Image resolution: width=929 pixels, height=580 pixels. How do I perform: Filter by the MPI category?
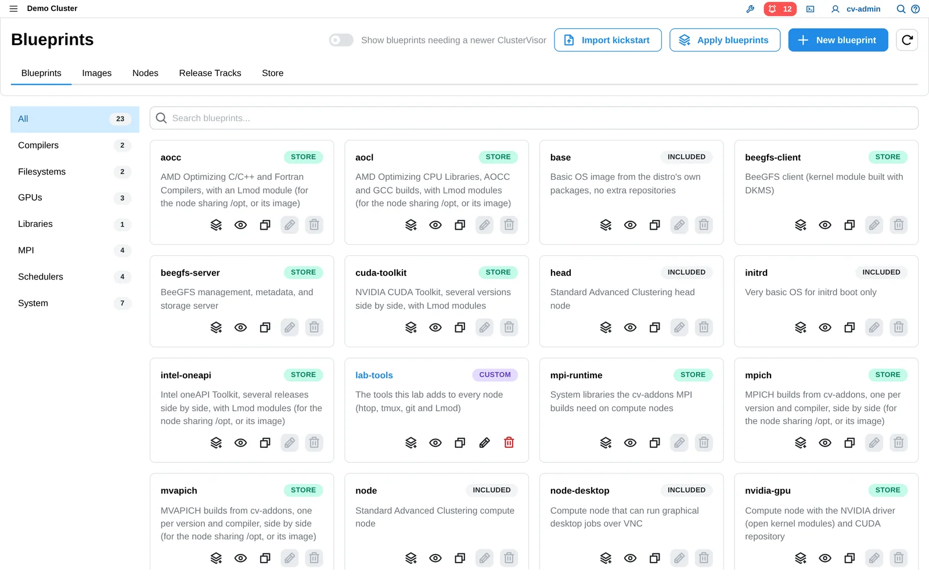[x=75, y=251]
